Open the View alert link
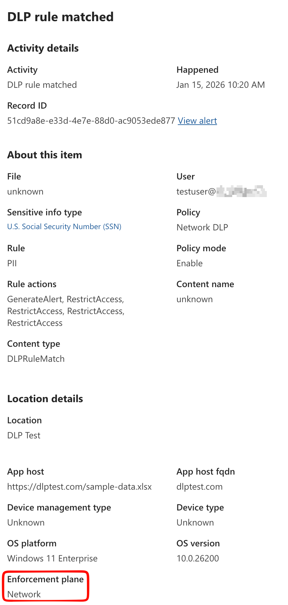Image resolution: width=288 pixels, height=605 pixels. pos(197,121)
